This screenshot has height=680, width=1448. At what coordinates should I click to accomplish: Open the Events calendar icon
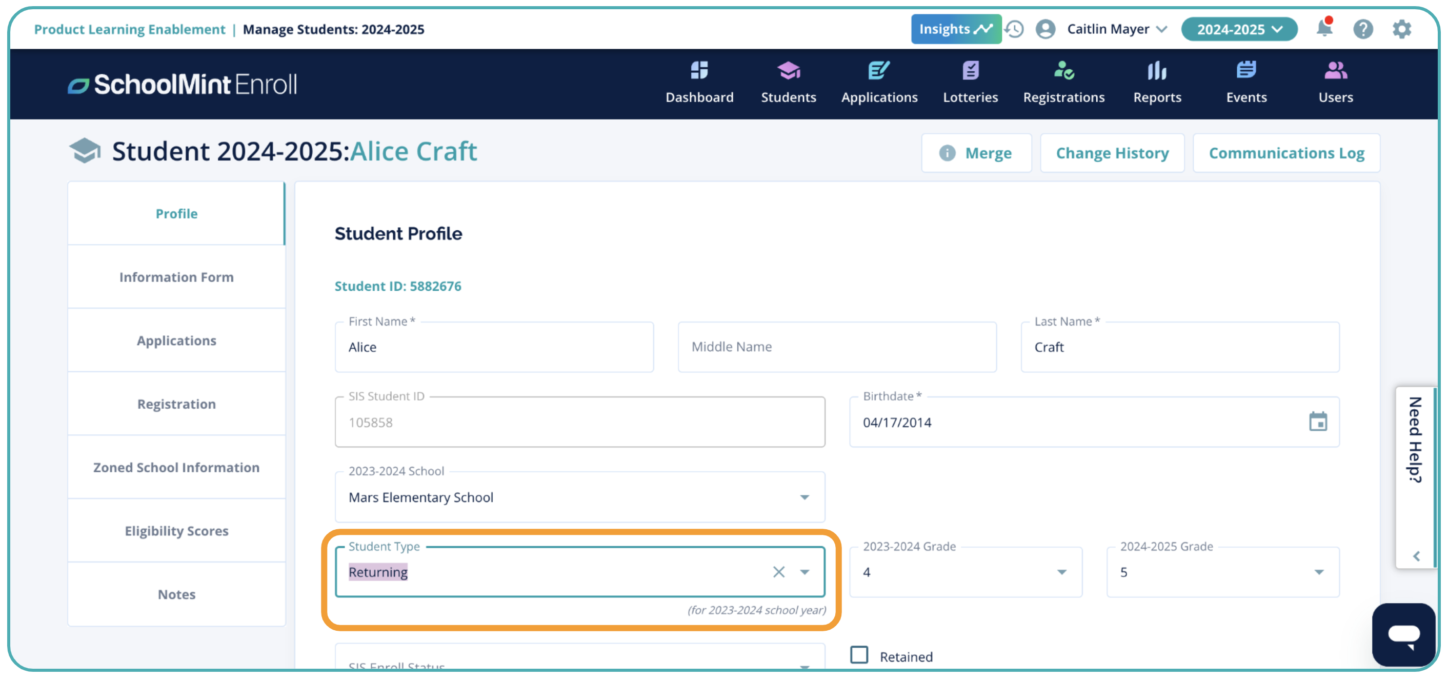[1245, 71]
